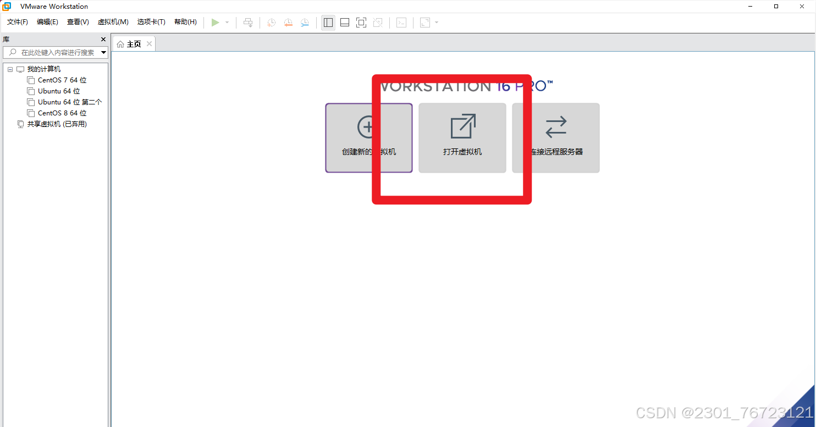
Task: Select 共享虚拟机 (已弃用) item
Action: coord(57,124)
